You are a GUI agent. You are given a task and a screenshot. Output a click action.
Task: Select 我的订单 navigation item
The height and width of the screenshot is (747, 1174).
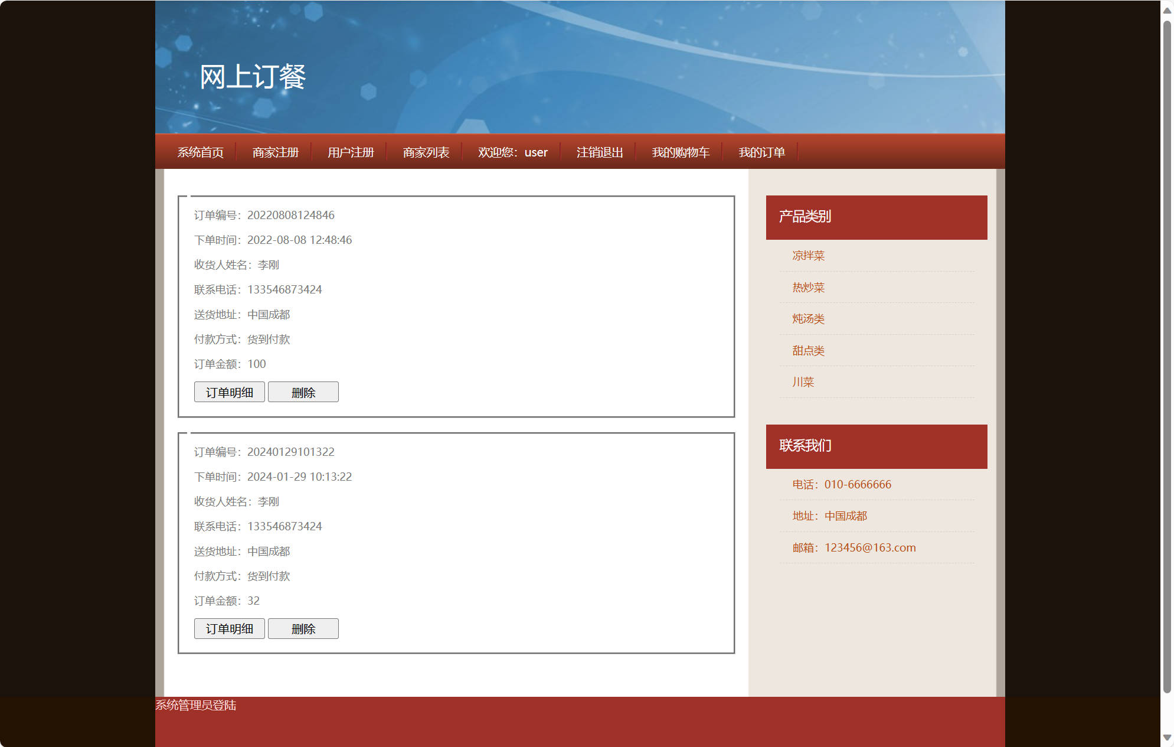pyautogui.click(x=761, y=152)
